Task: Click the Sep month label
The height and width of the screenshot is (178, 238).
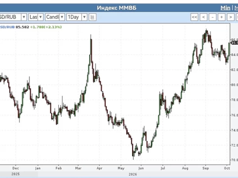Action: coord(205,168)
